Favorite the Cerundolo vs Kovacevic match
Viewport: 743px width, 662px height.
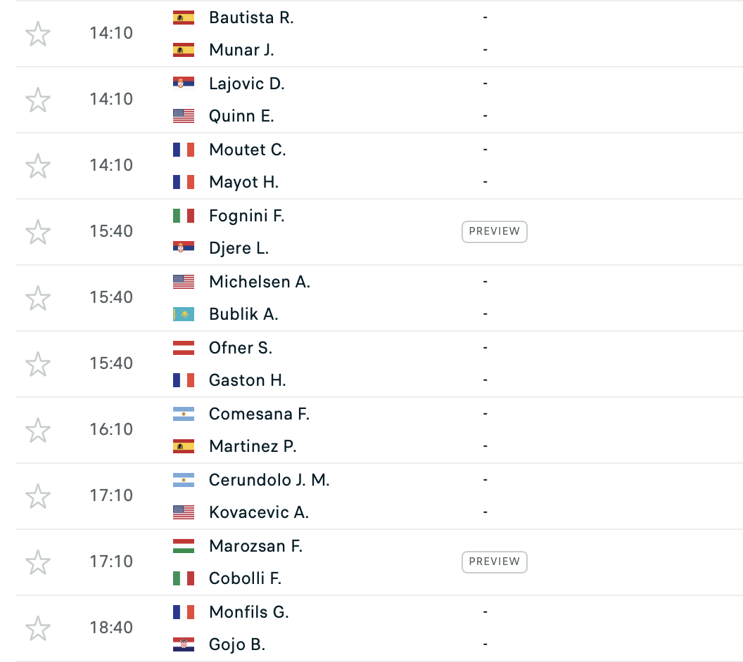pyautogui.click(x=38, y=496)
